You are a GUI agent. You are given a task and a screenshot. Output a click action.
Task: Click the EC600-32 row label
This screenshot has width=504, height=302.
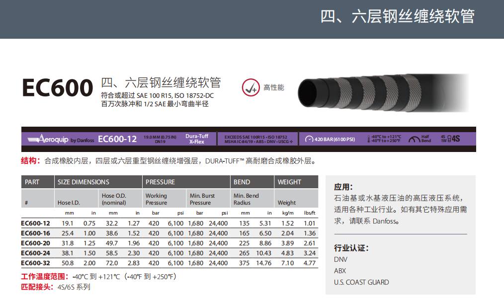pyautogui.click(x=35, y=263)
